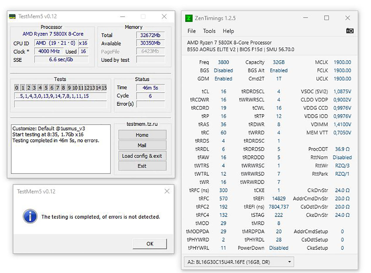This screenshot has height=273, width=371.
Task: Click the ZenTimings green Z app icon
Action: click(189, 18)
